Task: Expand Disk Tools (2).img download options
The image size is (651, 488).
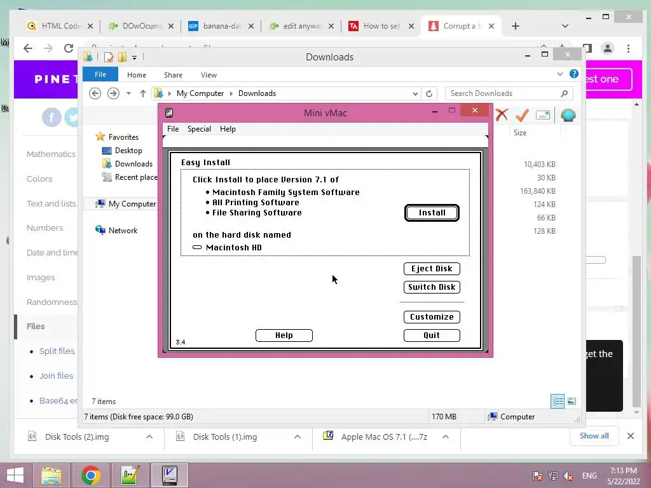Action: [149, 437]
